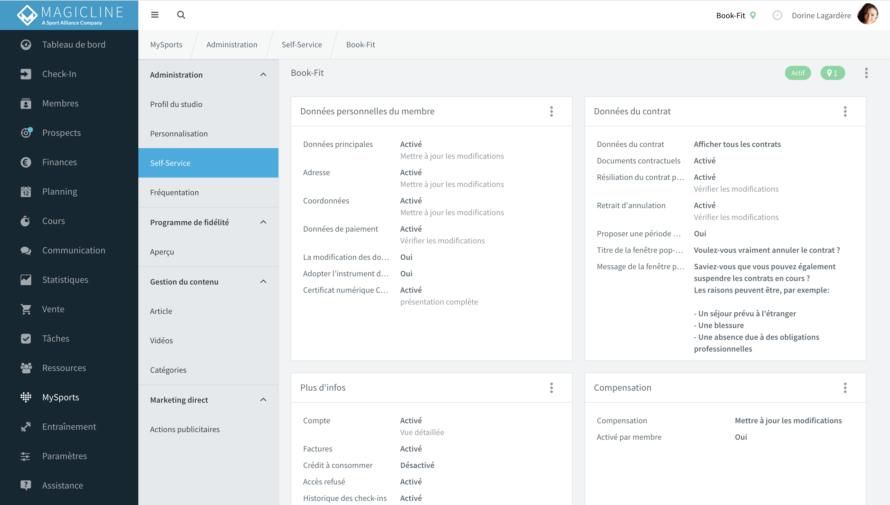Open Données du contrat card options

click(845, 111)
